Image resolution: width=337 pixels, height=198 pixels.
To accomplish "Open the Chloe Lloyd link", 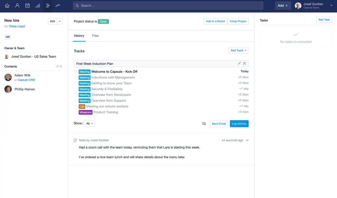I will [17, 26].
